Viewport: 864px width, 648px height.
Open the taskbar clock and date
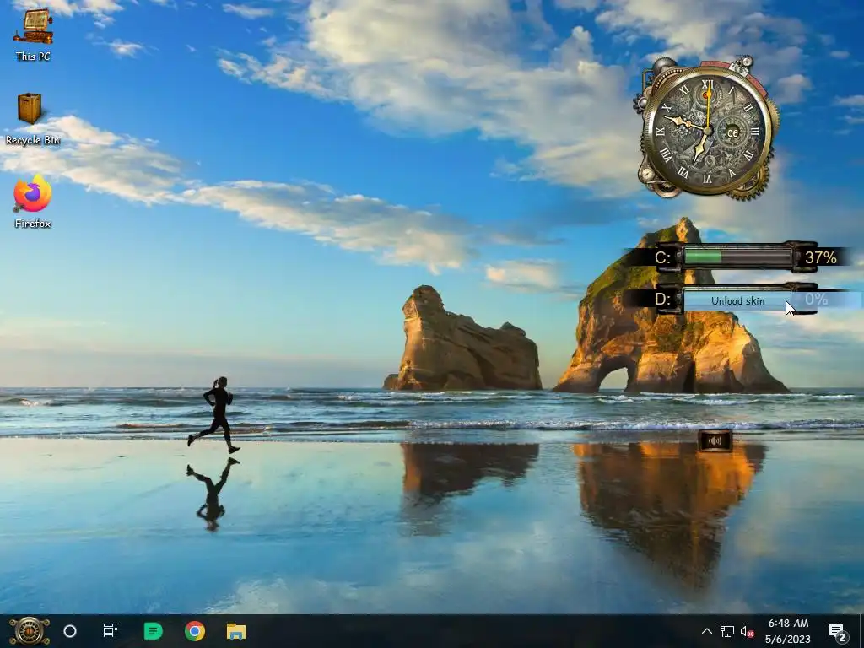(x=788, y=631)
